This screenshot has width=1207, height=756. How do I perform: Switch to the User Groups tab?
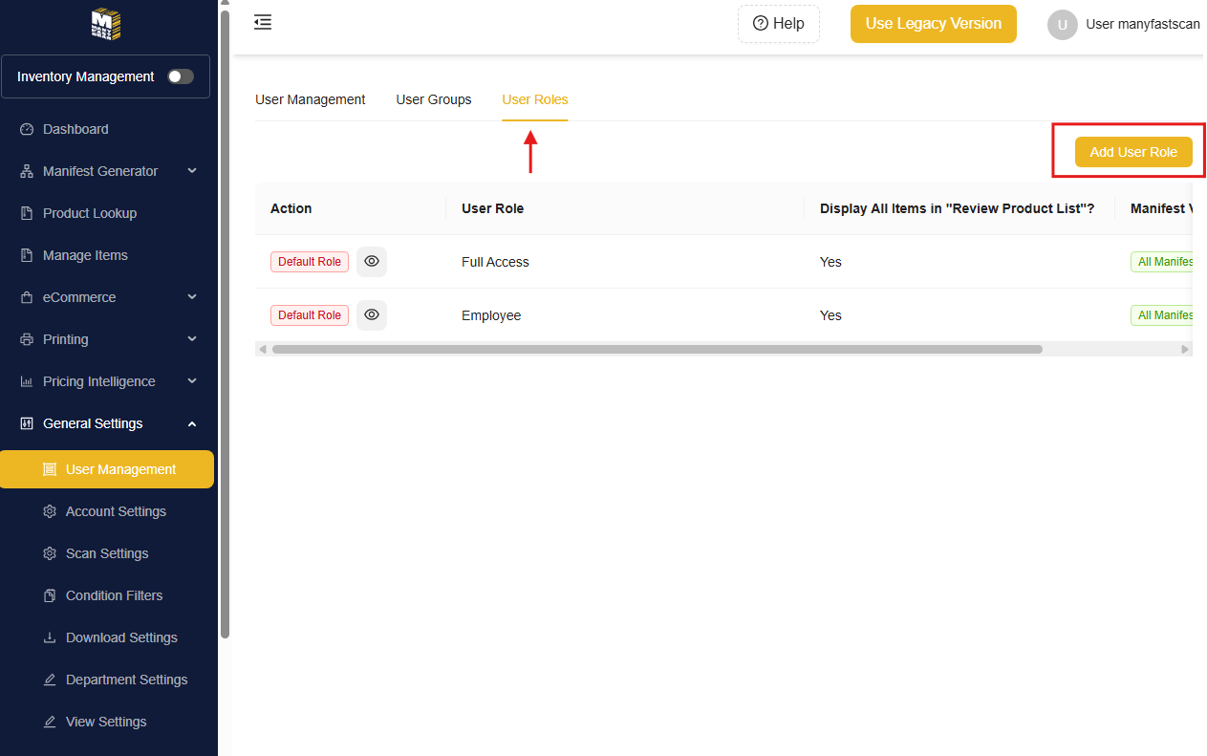click(x=434, y=99)
